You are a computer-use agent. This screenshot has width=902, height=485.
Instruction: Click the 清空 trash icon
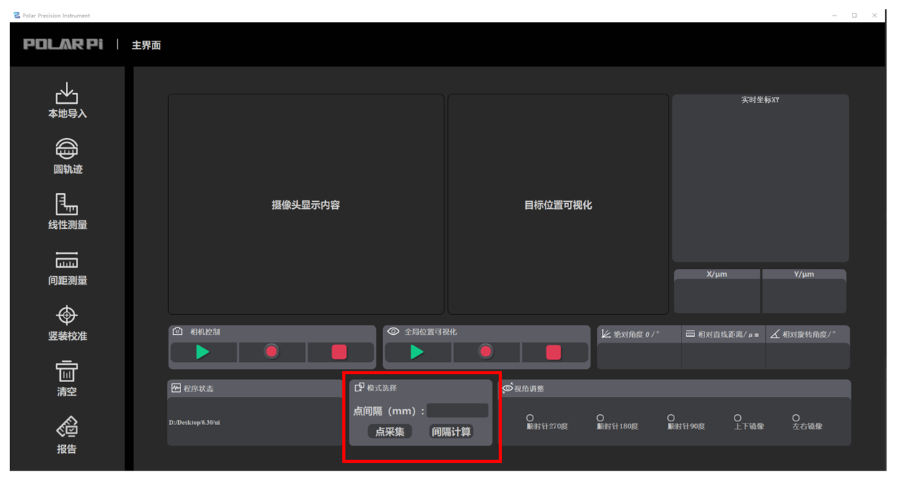(67, 371)
